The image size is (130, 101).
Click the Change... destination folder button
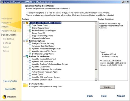click(x=107, y=87)
